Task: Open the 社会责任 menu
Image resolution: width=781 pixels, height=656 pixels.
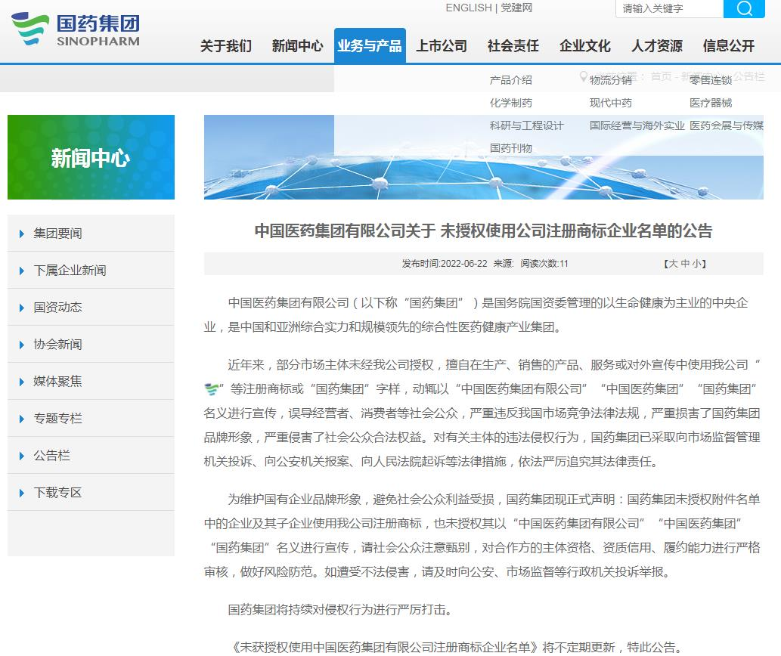Action: click(x=513, y=46)
